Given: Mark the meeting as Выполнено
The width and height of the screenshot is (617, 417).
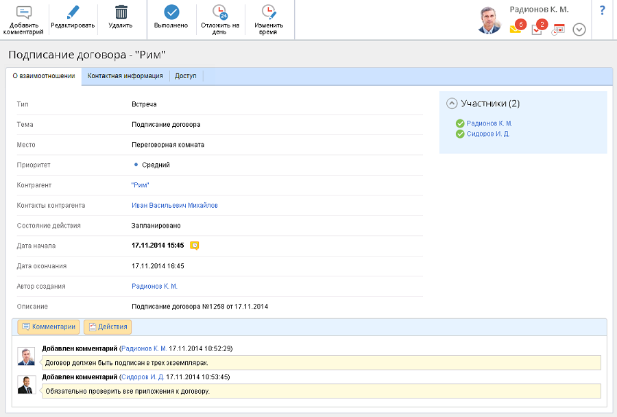Looking at the screenshot, I should pyautogui.click(x=171, y=12).
